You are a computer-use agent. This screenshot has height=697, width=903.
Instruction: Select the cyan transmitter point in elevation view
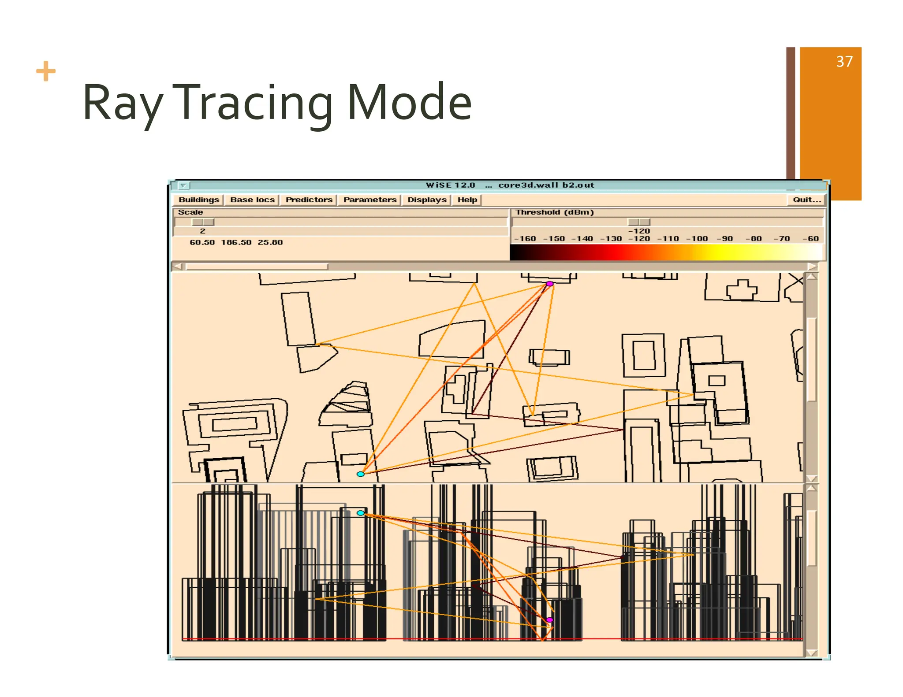361,513
